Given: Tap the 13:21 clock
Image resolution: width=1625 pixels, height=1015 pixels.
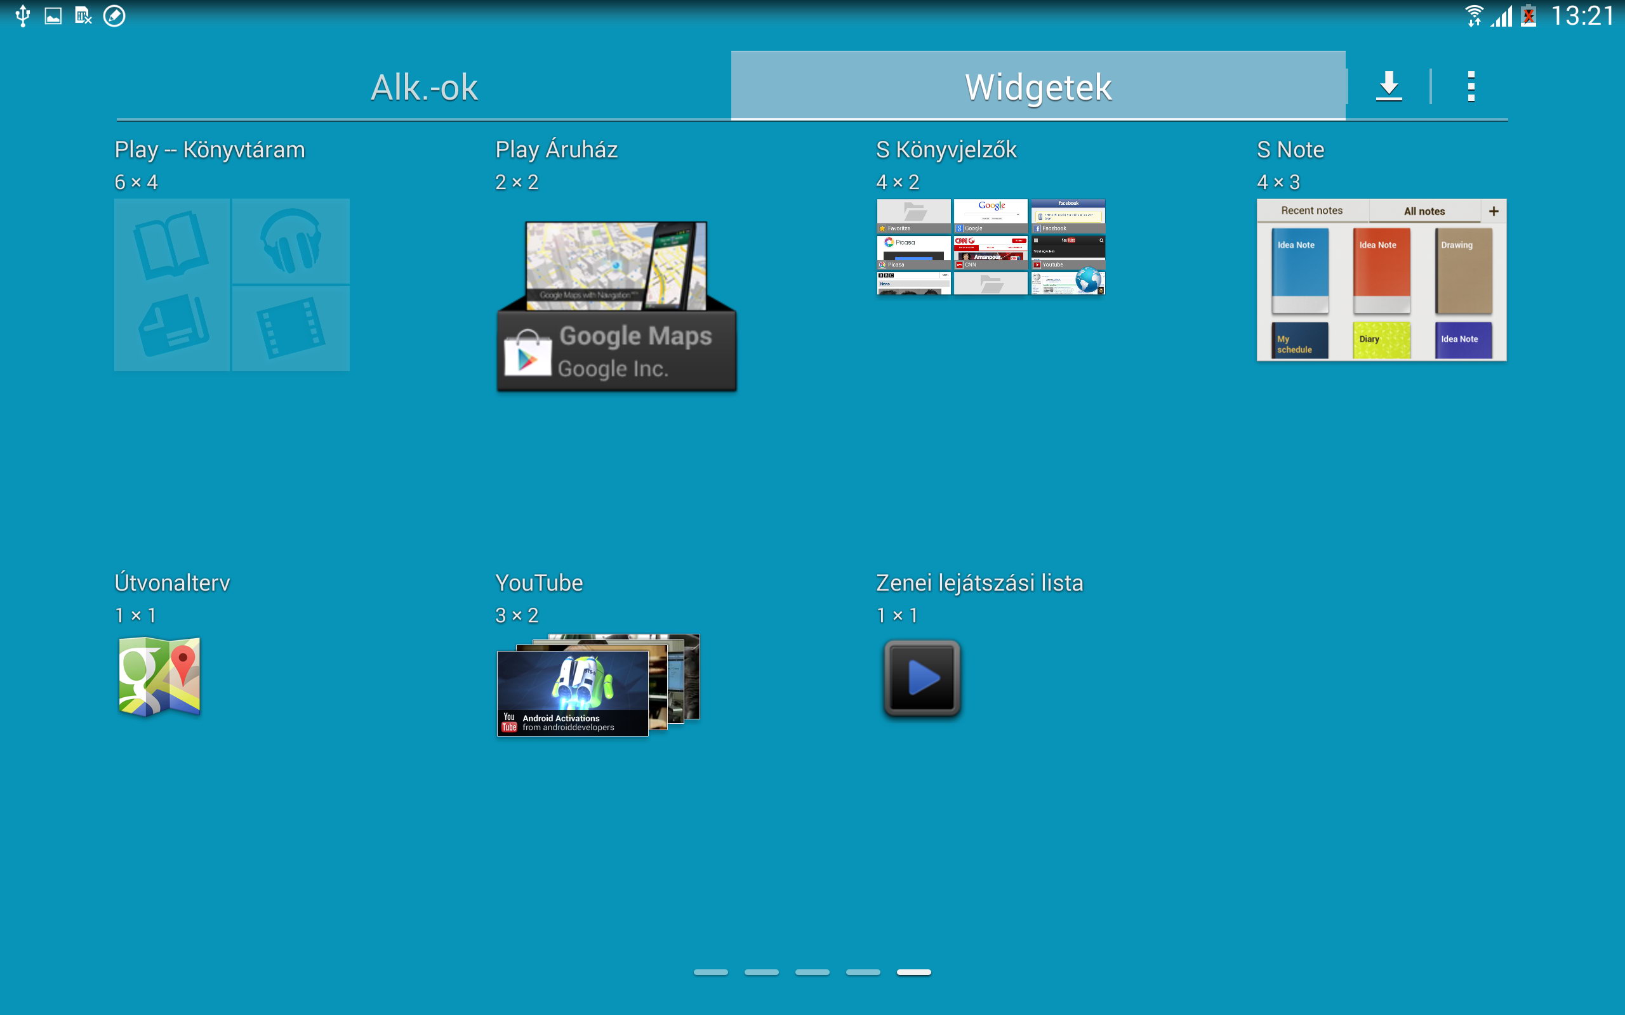Looking at the screenshot, I should 1582,15.
